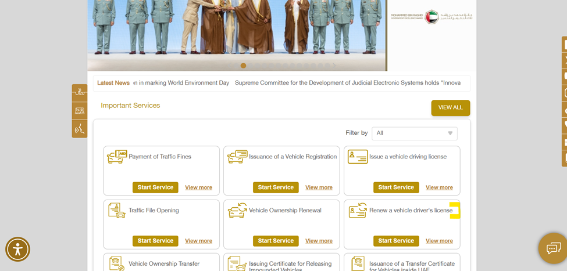Open the video call sidebar icon

coord(80,111)
